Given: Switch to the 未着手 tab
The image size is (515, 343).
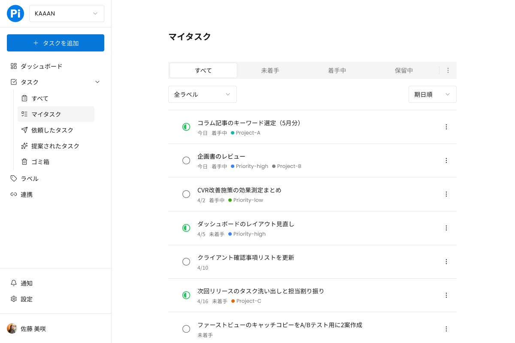Looking at the screenshot, I should click(270, 70).
